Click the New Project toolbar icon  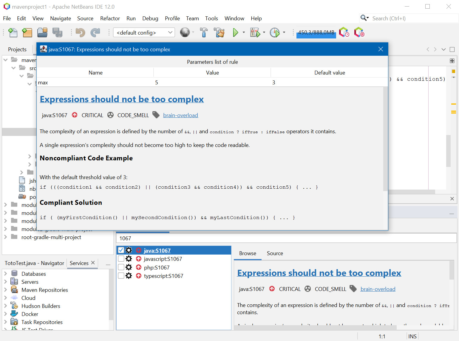(27, 32)
